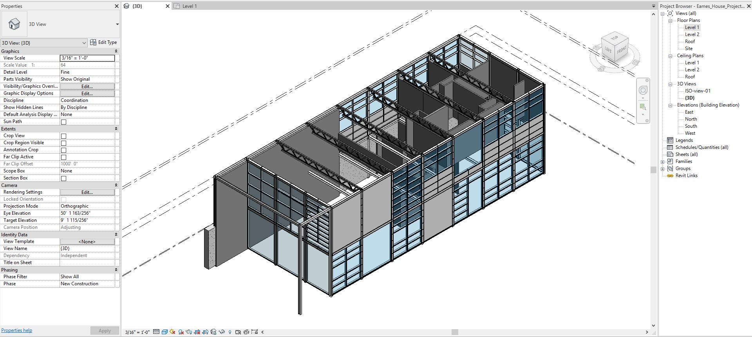Click Show Crop Region icon in view bar
Viewport: 752px width, 337px height.
click(x=205, y=332)
